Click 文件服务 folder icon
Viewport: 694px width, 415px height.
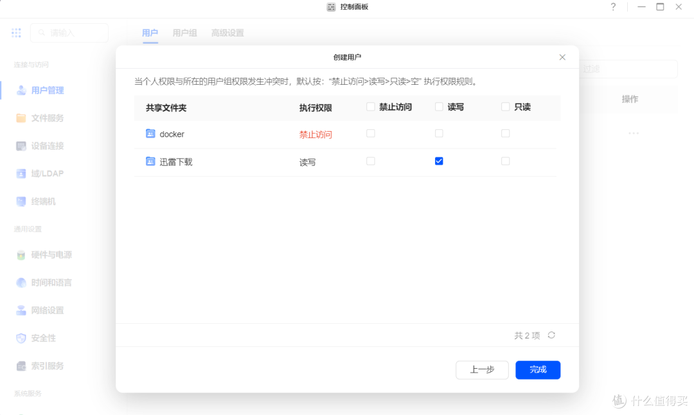point(21,118)
